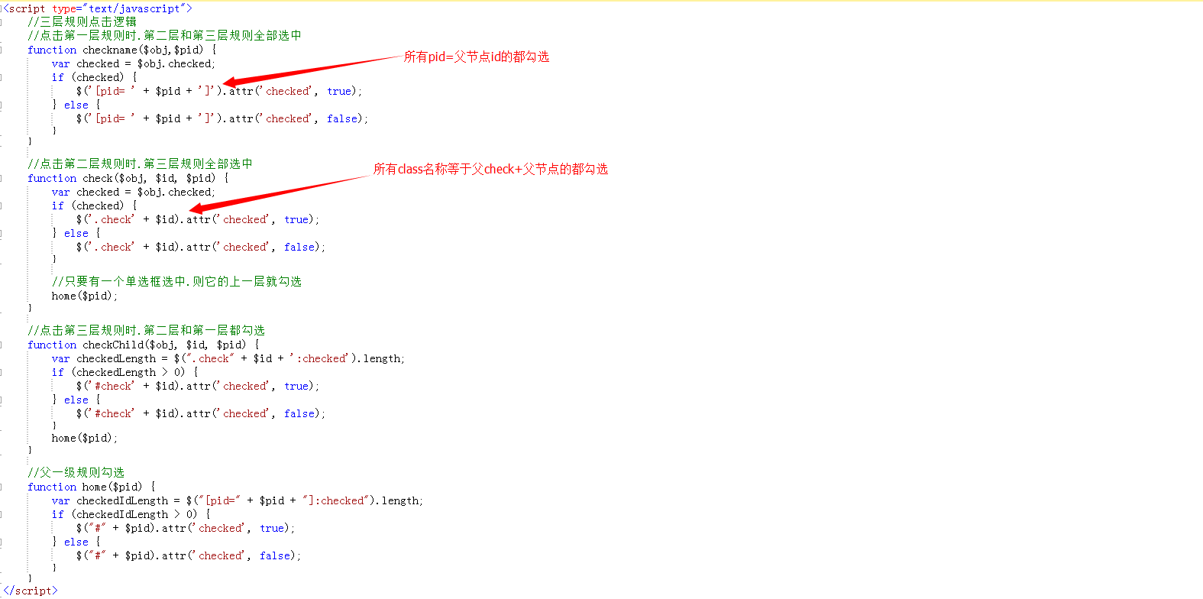This screenshot has height=599, width=1203.
Task: Click the [pid= selector line setting checked false
Action: 222,118
